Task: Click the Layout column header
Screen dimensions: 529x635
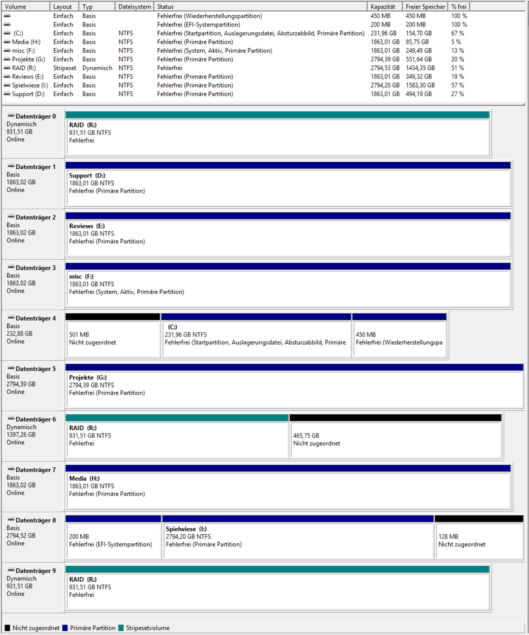Action: (65, 6)
